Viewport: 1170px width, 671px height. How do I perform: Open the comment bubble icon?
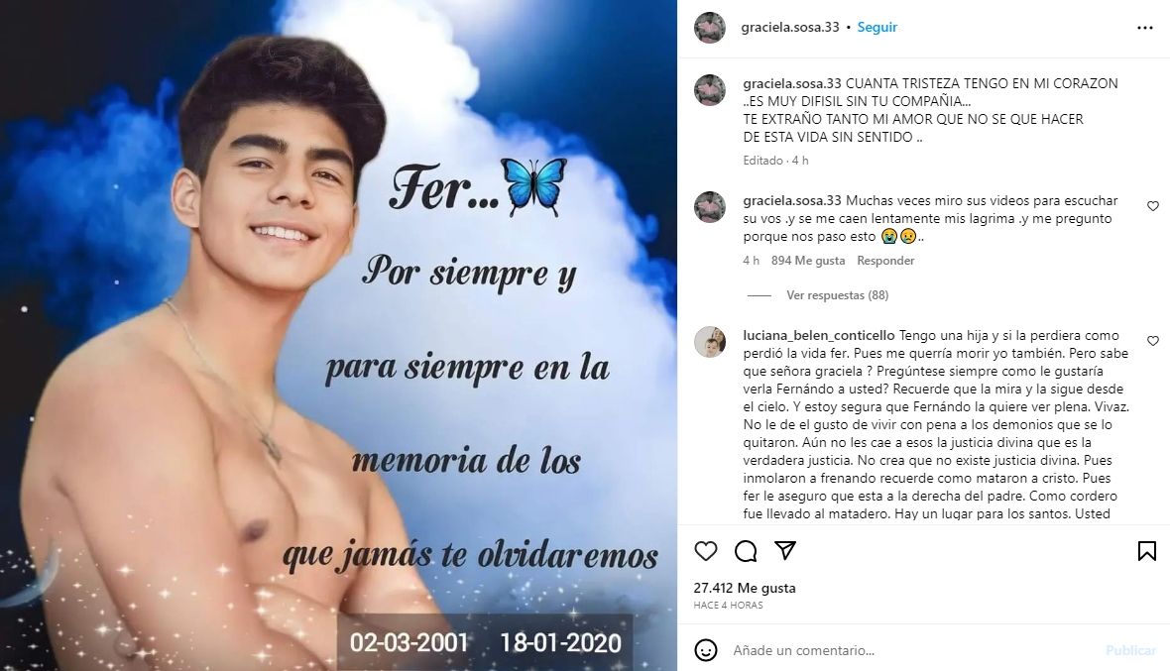(x=746, y=551)
